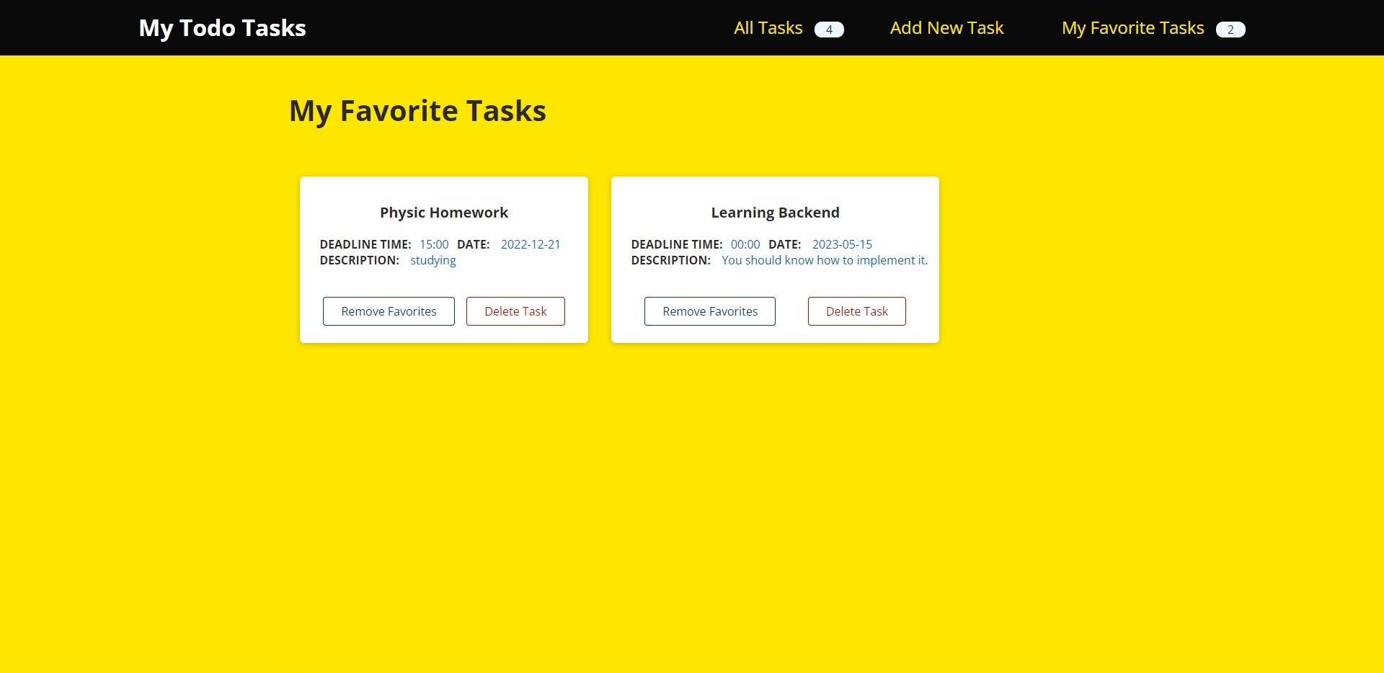Click the date 2023-05-15 on Learning Backend
1384x673 pixels.
click(x=841, y=244)
